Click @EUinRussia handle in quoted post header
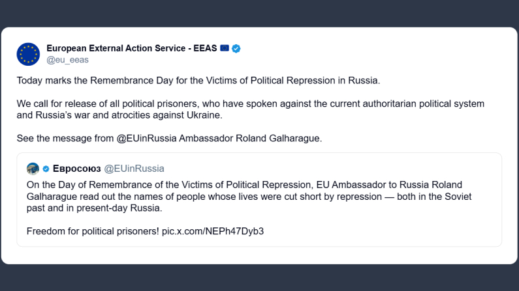 [x=133, y=169]
